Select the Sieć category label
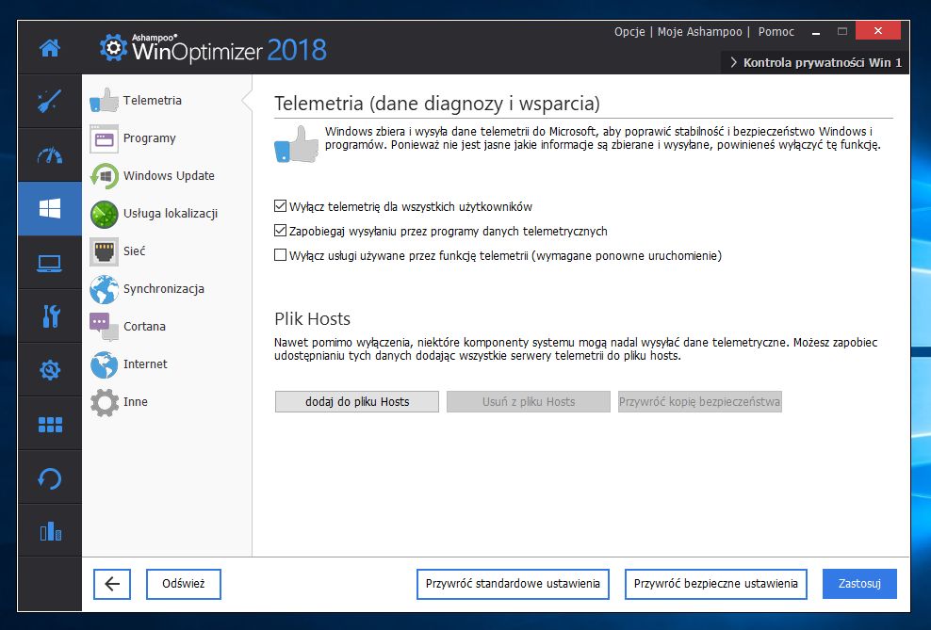Screen dimensions: 931x630 point(134,250)
